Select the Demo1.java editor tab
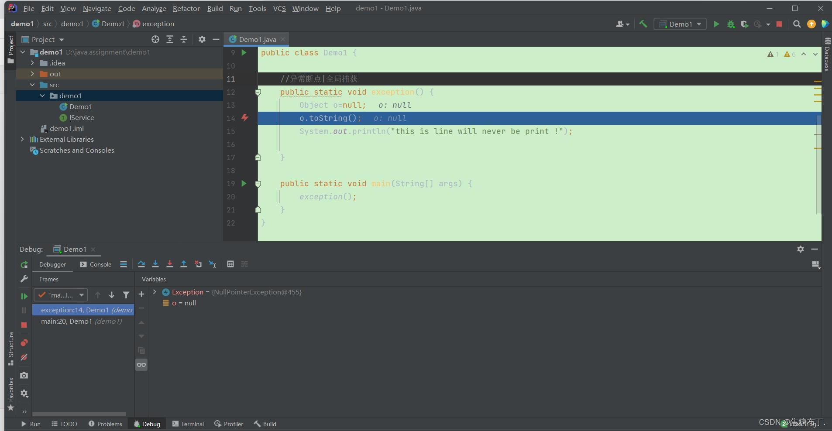The image size is (832, 431). (x=257, y=39)
